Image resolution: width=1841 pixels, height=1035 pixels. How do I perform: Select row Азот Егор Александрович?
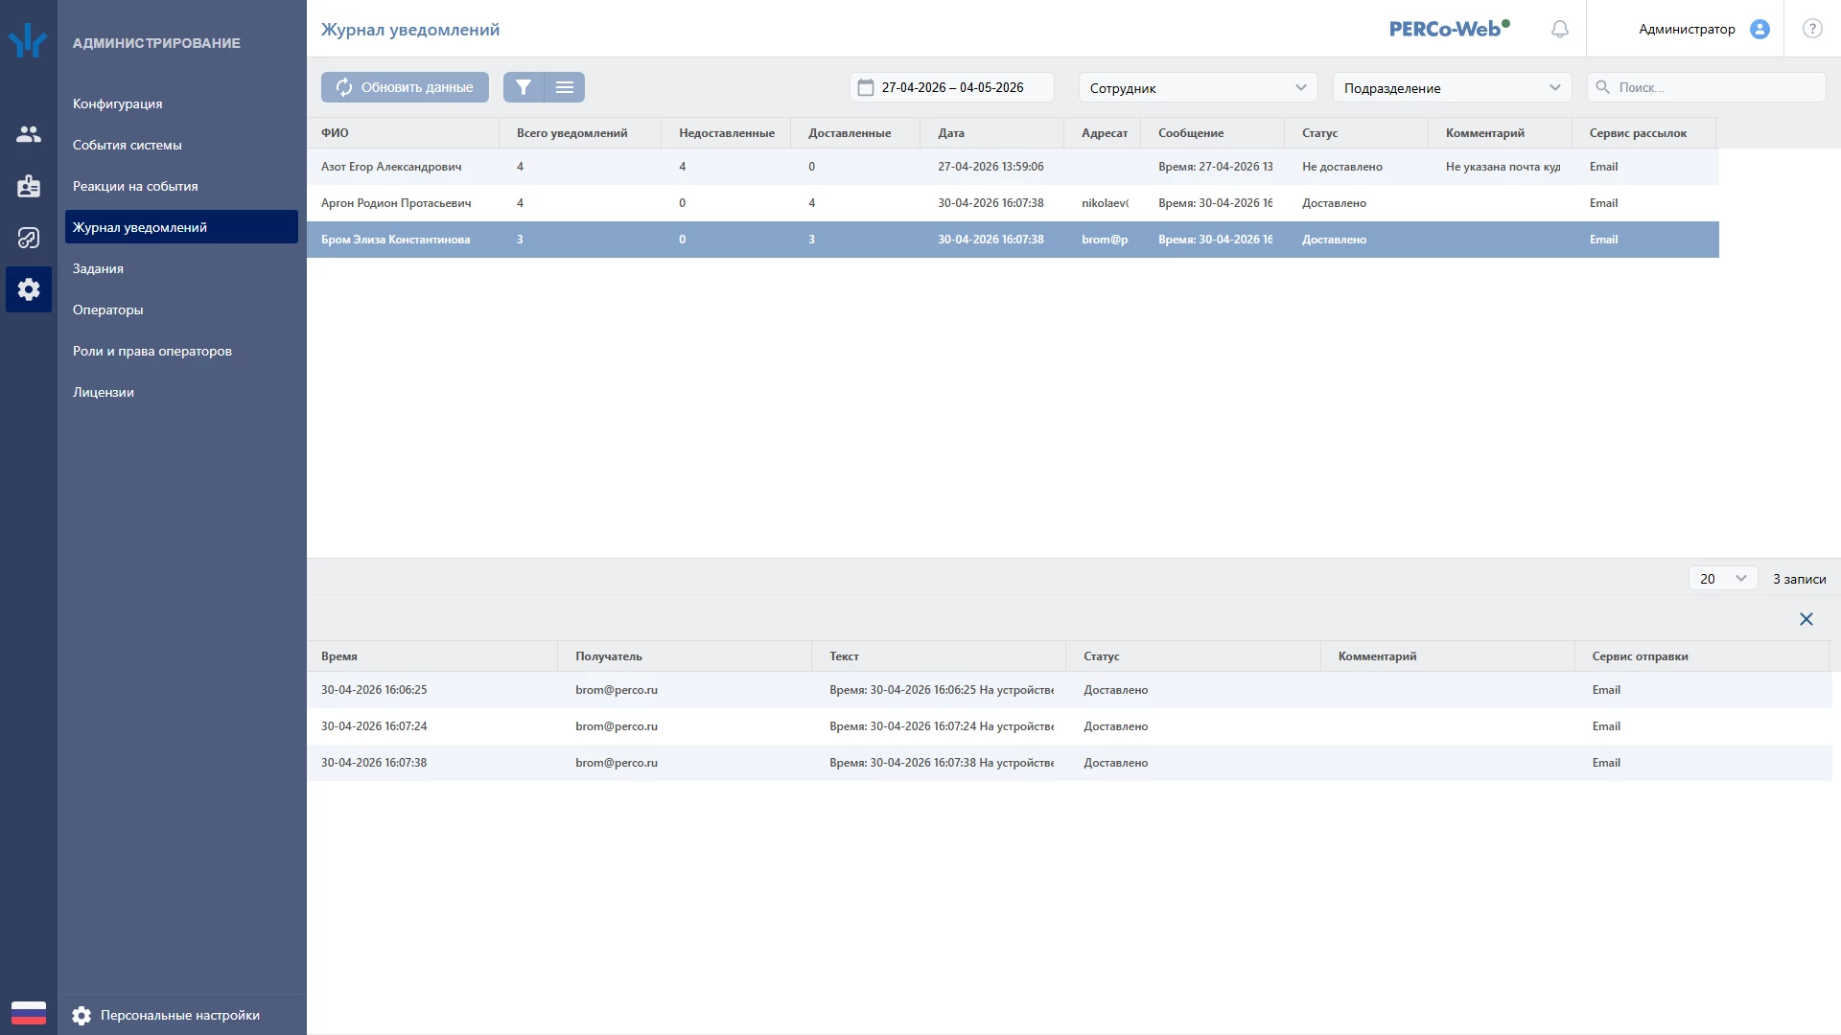pyautogui.click(x=1013, y=167)
